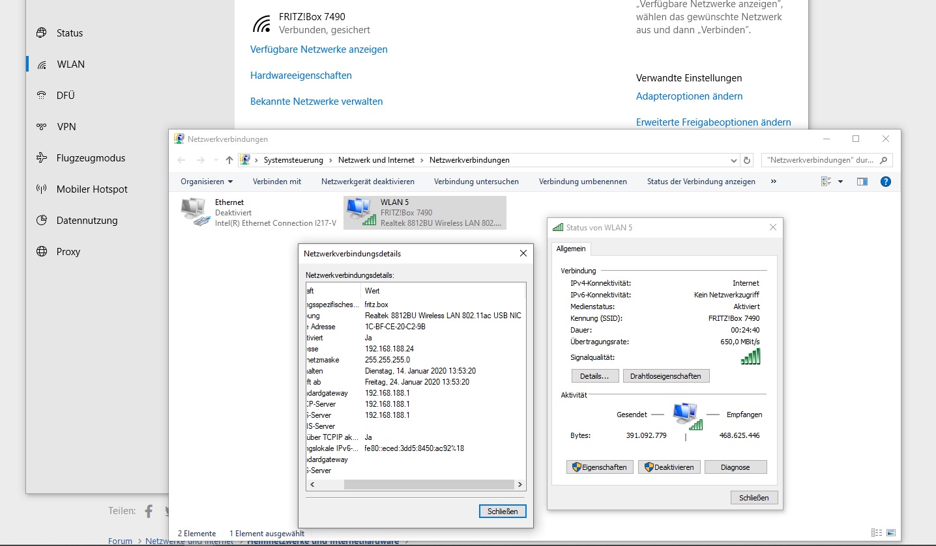The height and width of the screenshot is (546, 936).
Task: Switch to details view in status bar
Action: [877, 532]
